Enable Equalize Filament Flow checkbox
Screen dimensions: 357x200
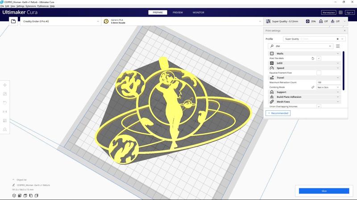(x=319, y=73)
